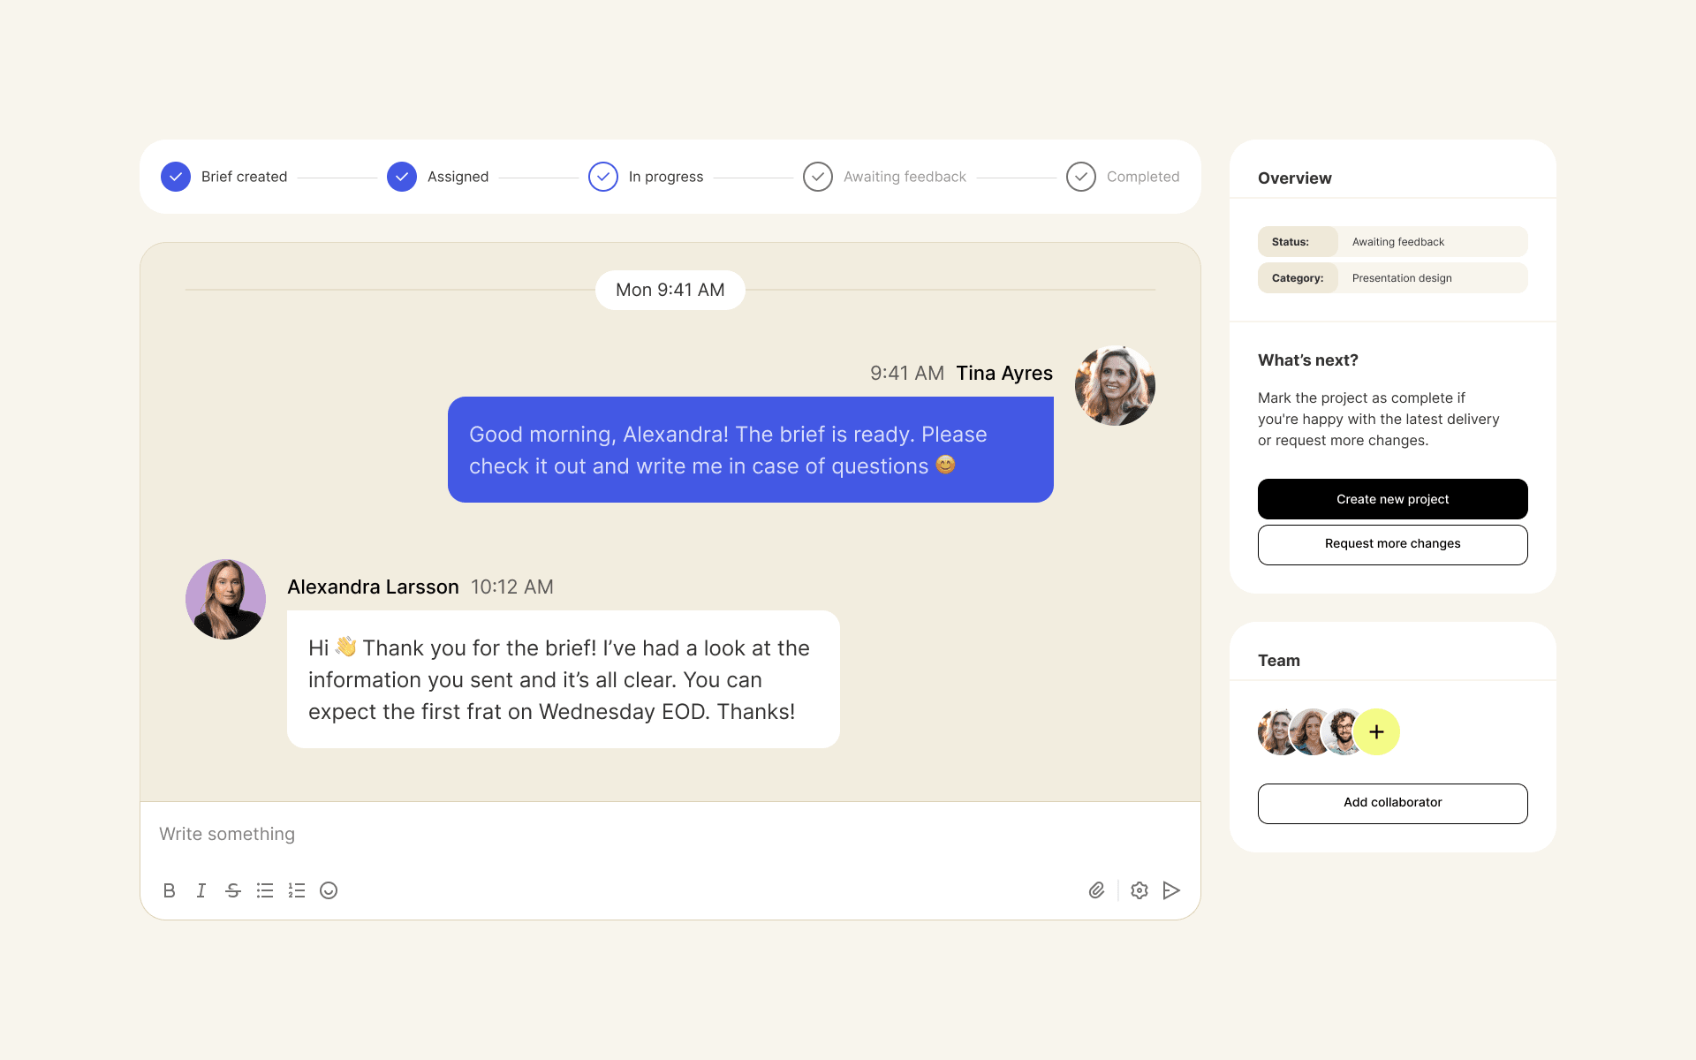Viewport: 1696px width, 1060px height.
Task: Attach a file with paperclip icon
Action: pyautogui.click(x=1096, y=890)
